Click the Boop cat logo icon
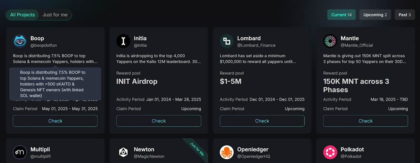Image resolution: width=420 pixels, height=163 pixels. [x=20, y=41]
